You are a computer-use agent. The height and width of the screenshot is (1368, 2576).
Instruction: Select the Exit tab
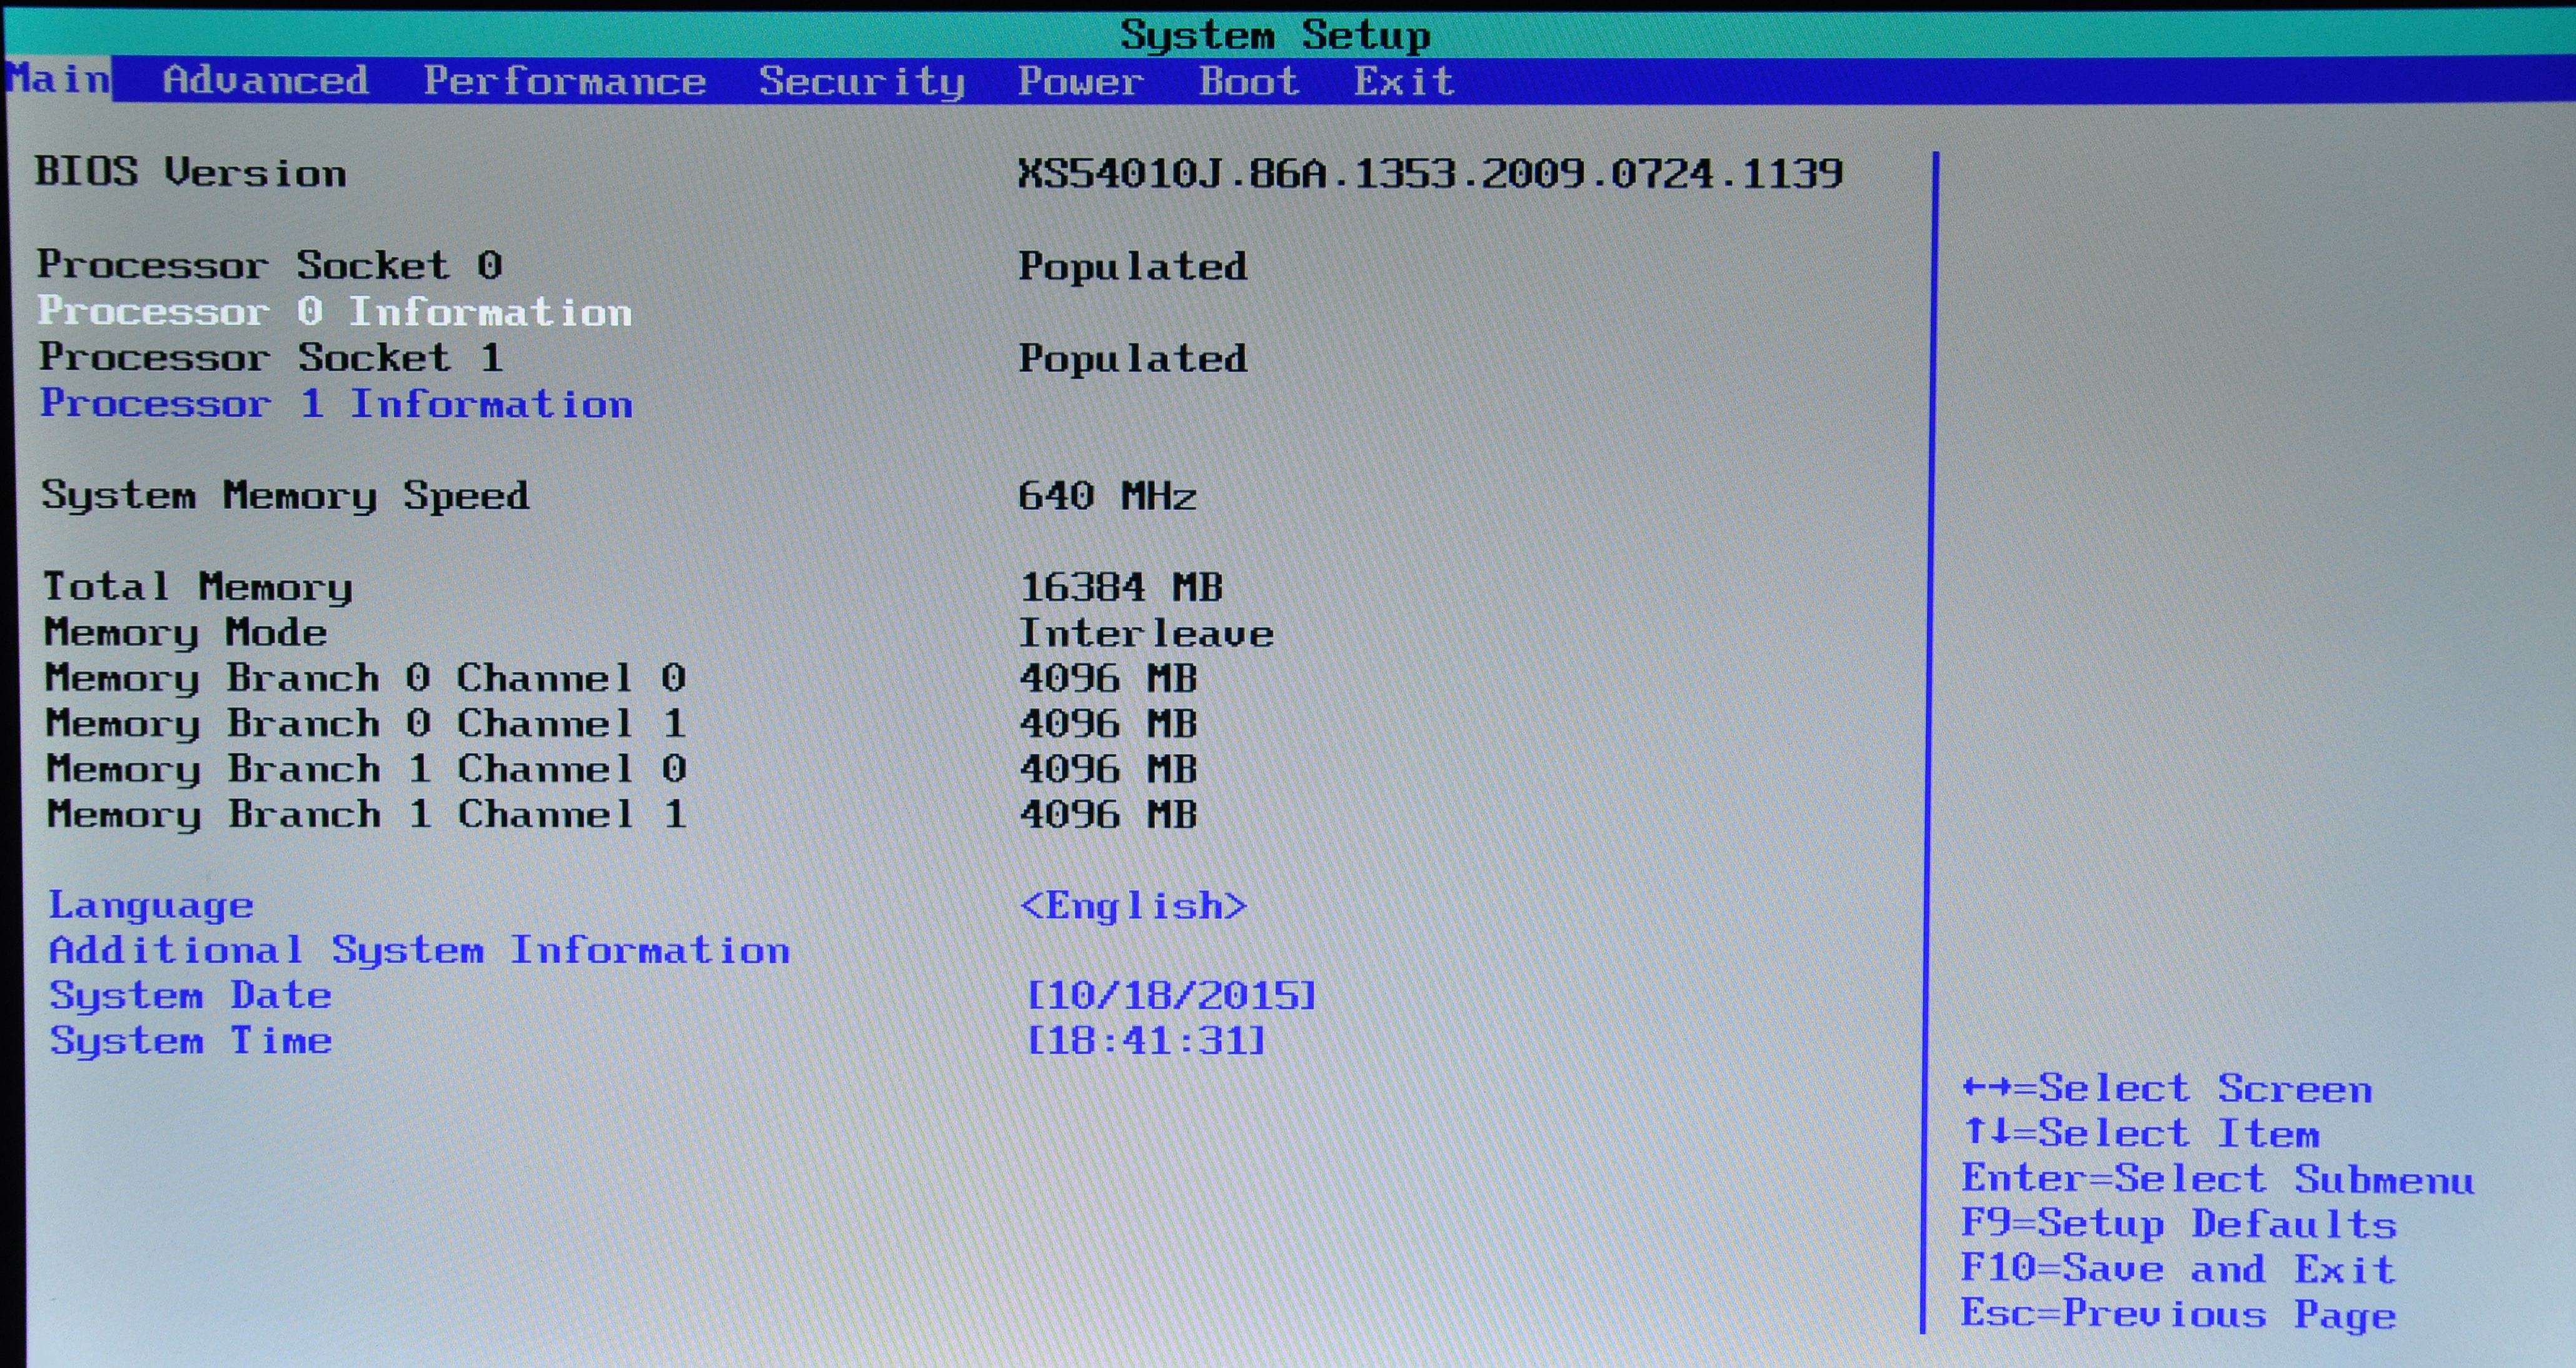[1404, 81]
